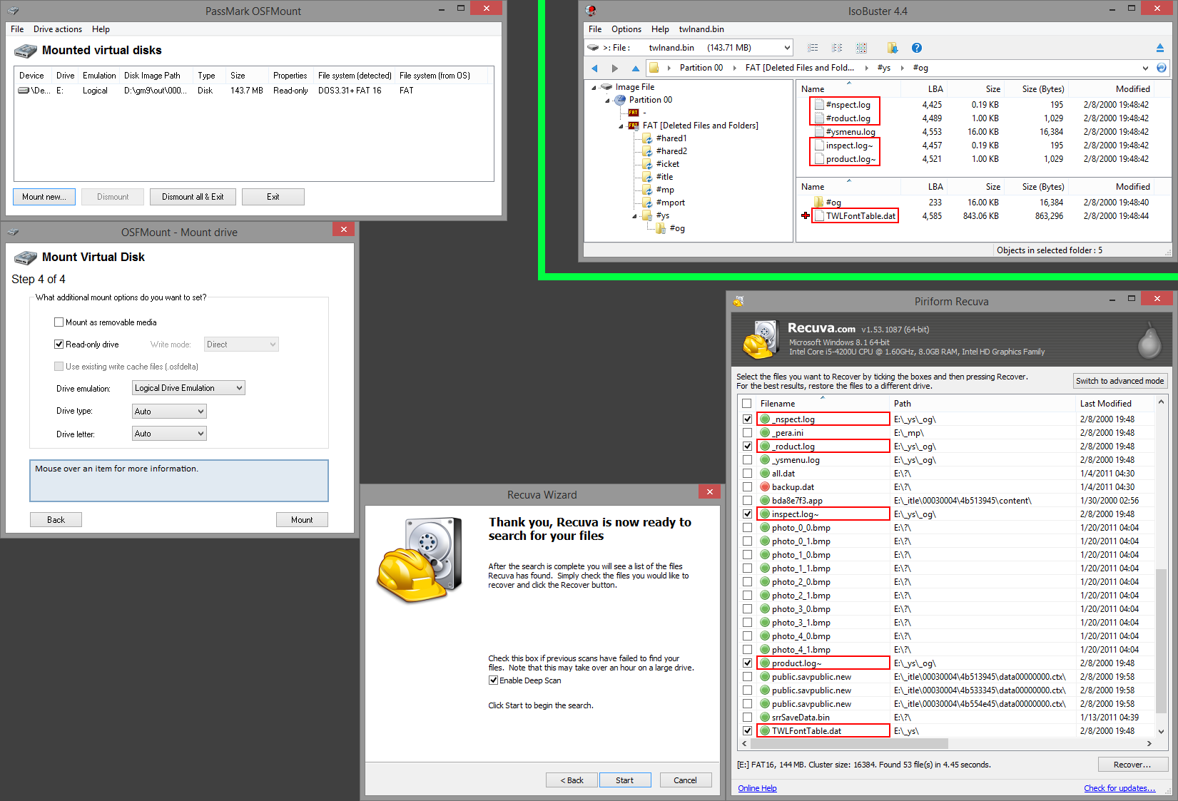Viewport: 1178px width, 801px height.
Task: Open the Drive emulation dropdown
Action: pos(188,388)
